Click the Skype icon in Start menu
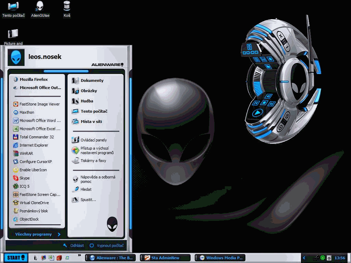This screenshot has height=263, width=351. pyautogui.click(x=15, y=178)
